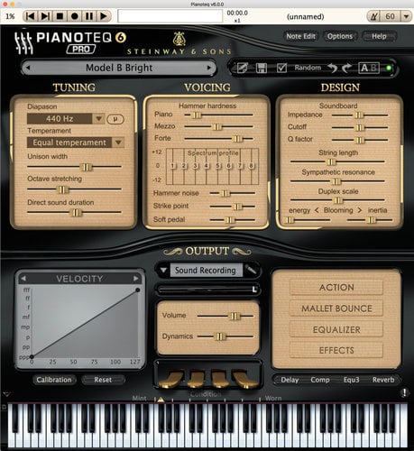Select next preset with right arrow

click(x=209, y=68)
